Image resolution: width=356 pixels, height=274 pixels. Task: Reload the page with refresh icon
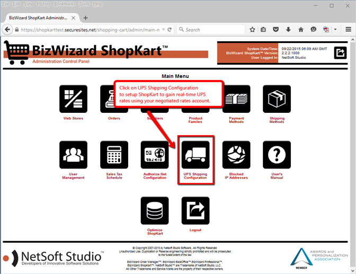[x=170, y=30]
